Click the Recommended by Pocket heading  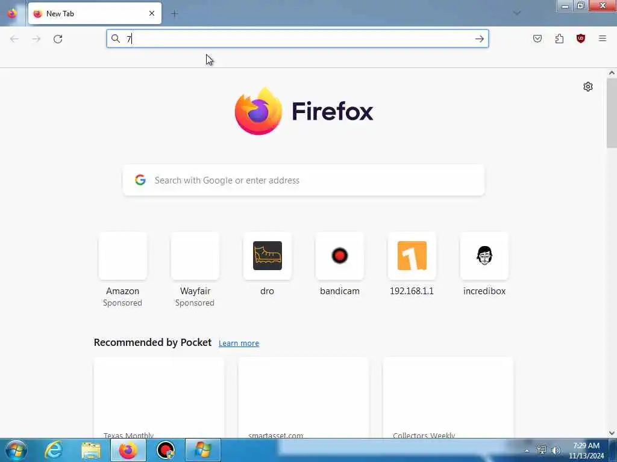pos(152,342)
